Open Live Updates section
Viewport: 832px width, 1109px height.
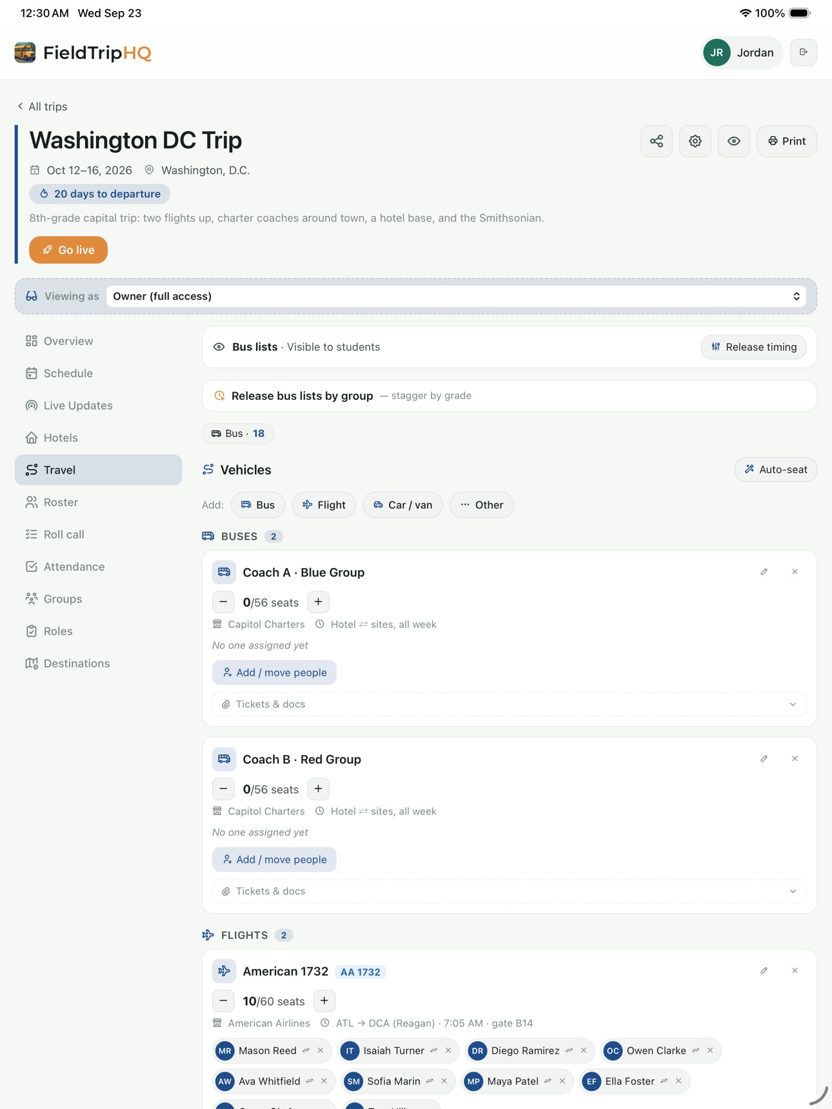coord(99,406)
